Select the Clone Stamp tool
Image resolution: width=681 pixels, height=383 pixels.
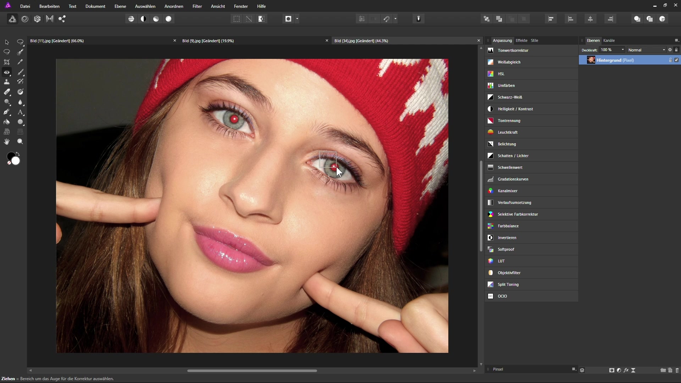[7, 82]
